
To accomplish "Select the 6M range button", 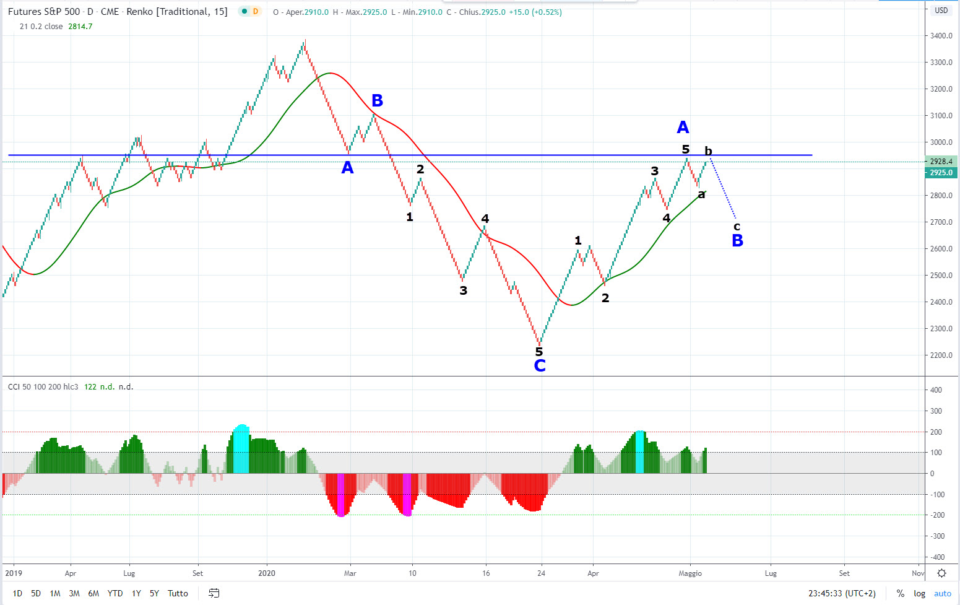I will click(x=93, y=593).
